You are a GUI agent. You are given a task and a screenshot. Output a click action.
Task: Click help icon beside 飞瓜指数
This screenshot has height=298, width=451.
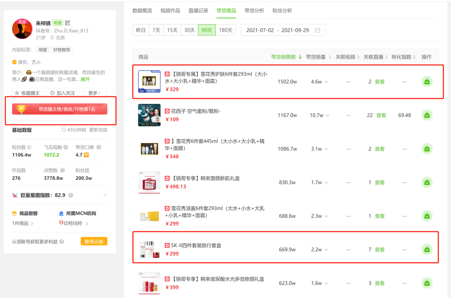66,147
